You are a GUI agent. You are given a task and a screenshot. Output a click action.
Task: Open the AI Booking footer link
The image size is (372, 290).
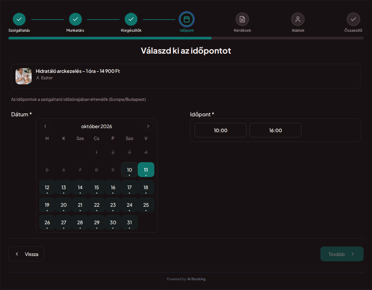pyautogui.click(x=196, y=279)
